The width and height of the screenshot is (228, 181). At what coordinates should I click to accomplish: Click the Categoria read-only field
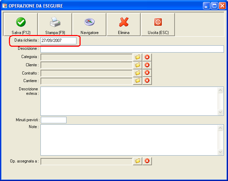86,57
